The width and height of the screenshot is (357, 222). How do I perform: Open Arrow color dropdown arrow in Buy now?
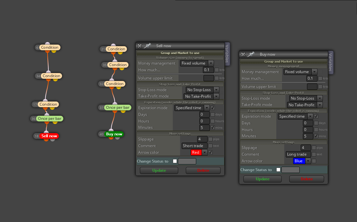pyautogui.click(x=308, y=161)
